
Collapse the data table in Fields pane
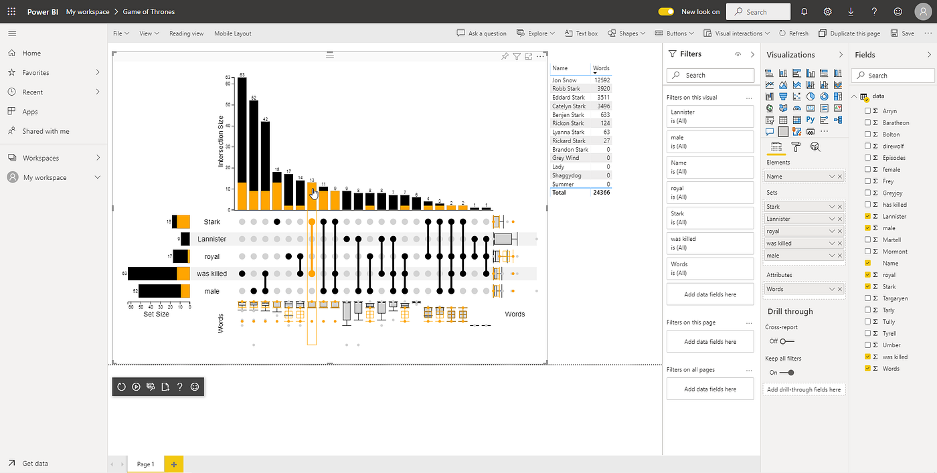854,96
